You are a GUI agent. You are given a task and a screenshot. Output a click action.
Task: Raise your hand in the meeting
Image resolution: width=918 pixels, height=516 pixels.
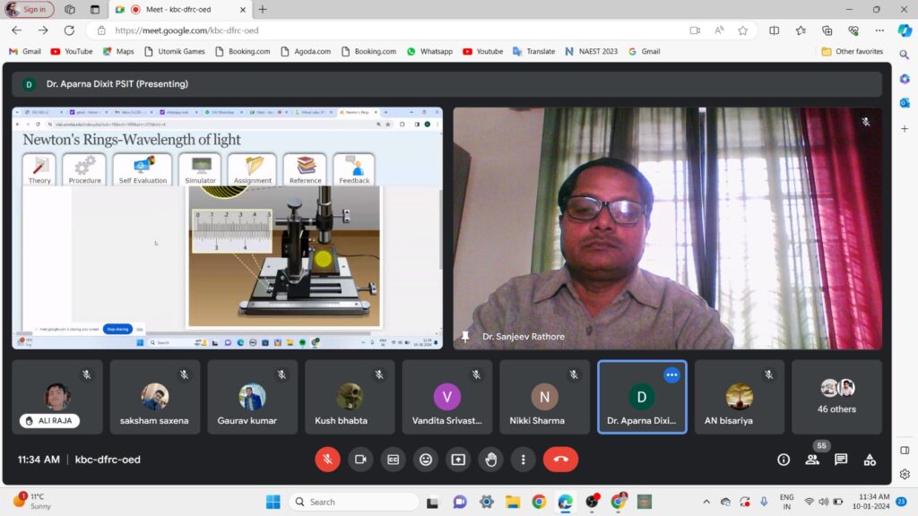(491, 460)
